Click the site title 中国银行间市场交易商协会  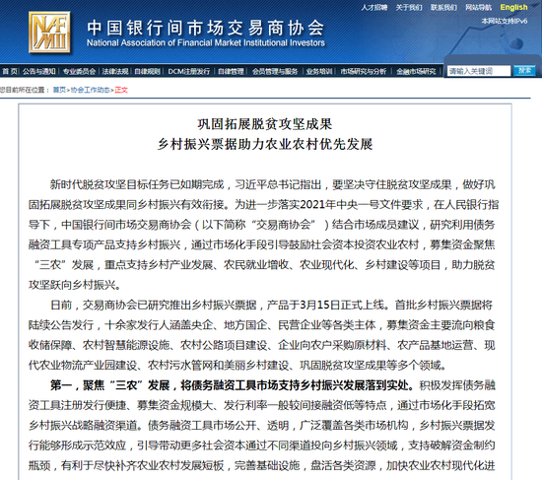click(206, 28)
